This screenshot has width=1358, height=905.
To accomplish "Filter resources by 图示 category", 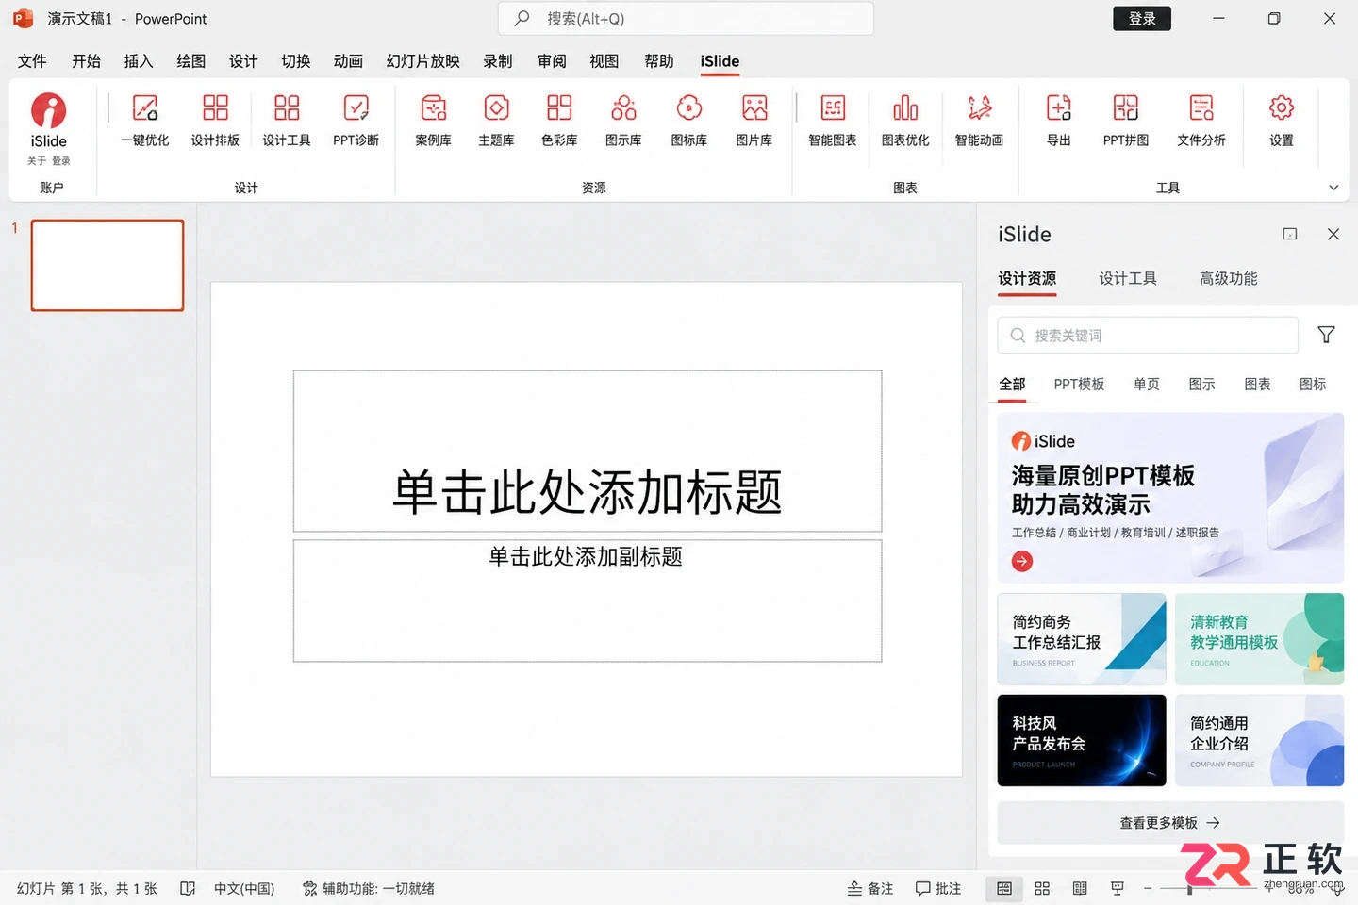I will pyautogui.click(x=1201, y=384).
